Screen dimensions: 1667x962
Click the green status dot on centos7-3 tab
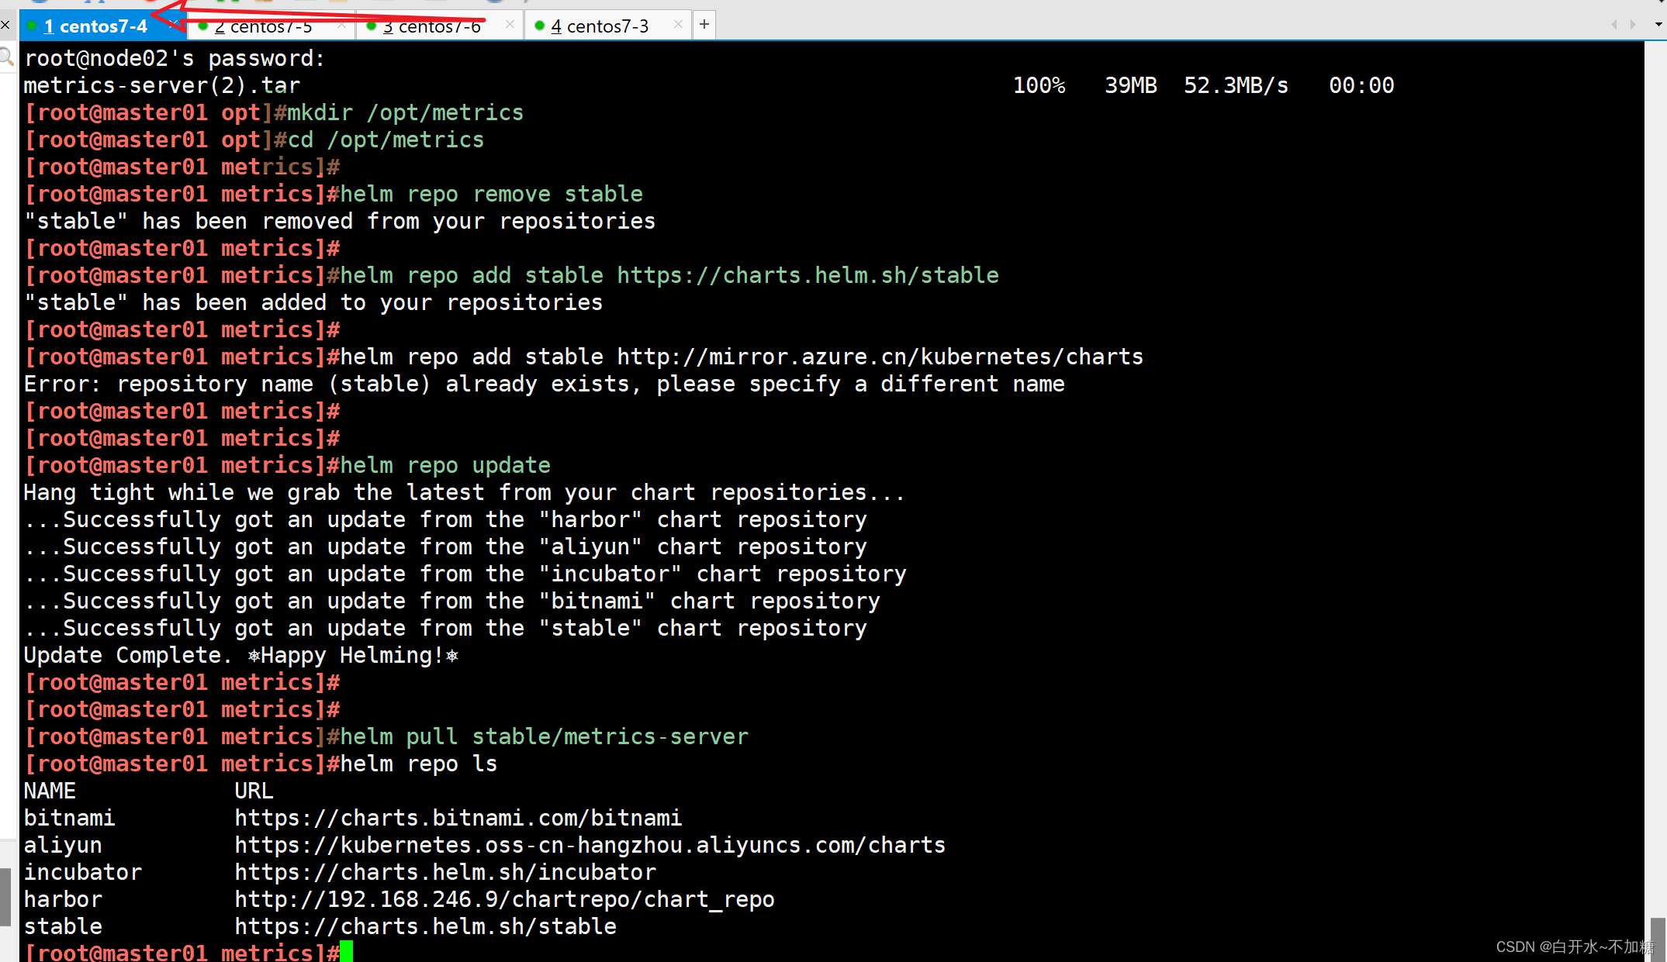pyautogui.click(x=539, y=26)
